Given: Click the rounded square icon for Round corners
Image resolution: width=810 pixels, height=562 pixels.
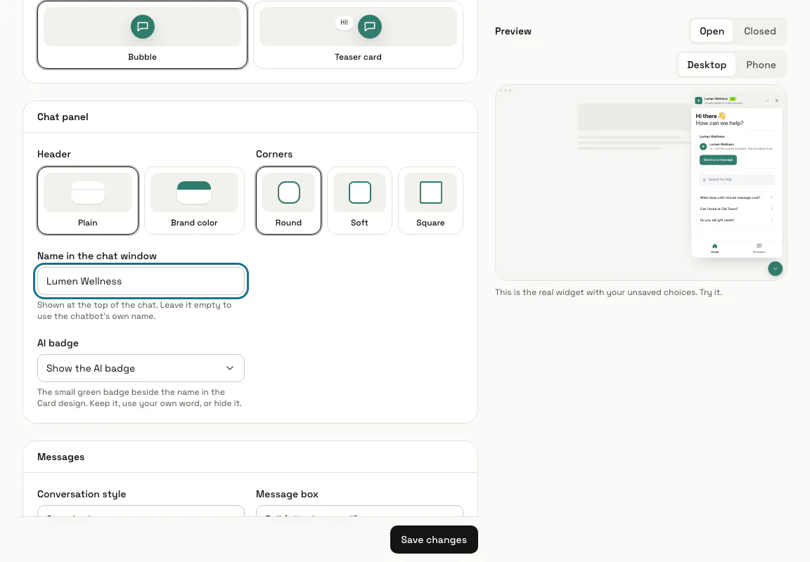Looking at the screenshot, I should click(x=289, y=192).
